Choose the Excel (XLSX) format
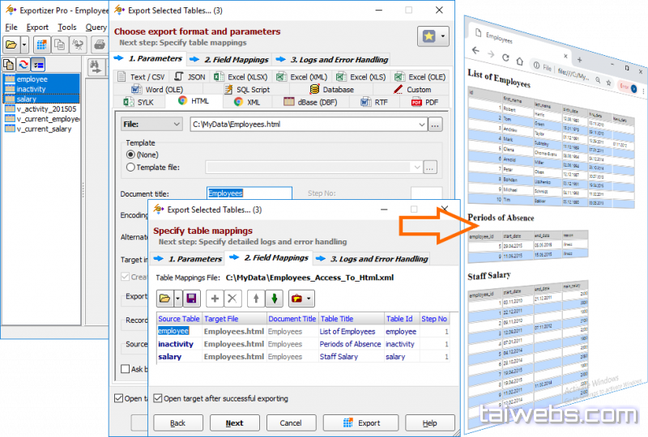 pyautogui.click(x=241, y=77)
